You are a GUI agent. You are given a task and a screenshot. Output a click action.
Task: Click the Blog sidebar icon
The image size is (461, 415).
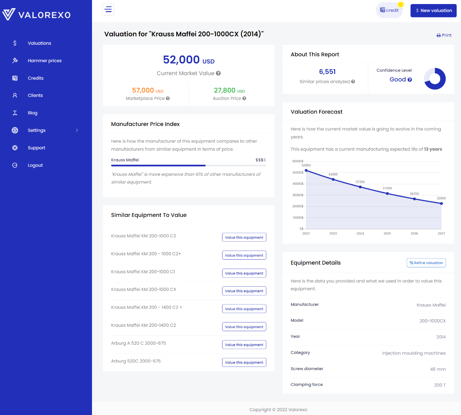coord(15,113)
